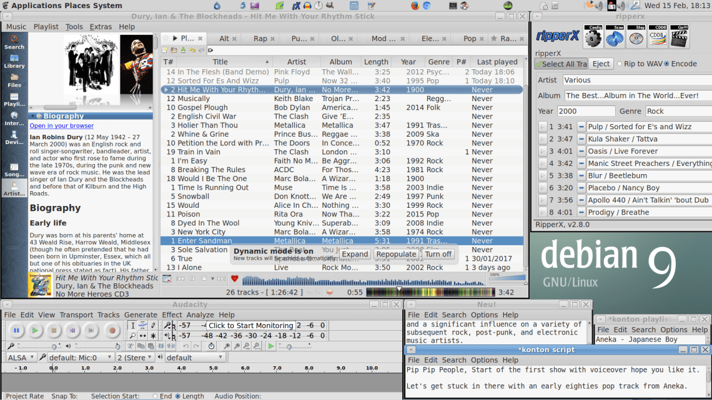Click the red heart love-track icon
Image resolution: width=712 pixels, height=400 pixels.
pos(235,278)
